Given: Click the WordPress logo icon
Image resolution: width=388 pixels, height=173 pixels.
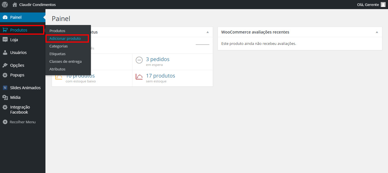Looking at the screenshot, I should [x=5, y=5].
